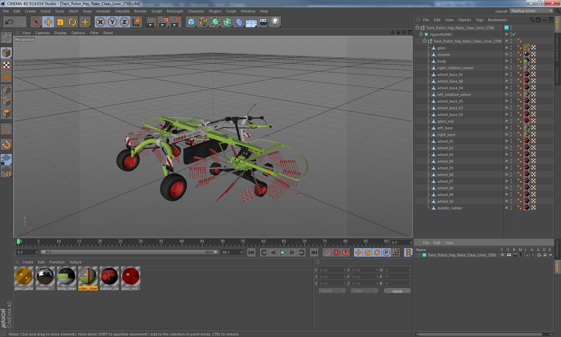Click the coordinate system icon
This screenshot has width=561, height=337.
137,22
